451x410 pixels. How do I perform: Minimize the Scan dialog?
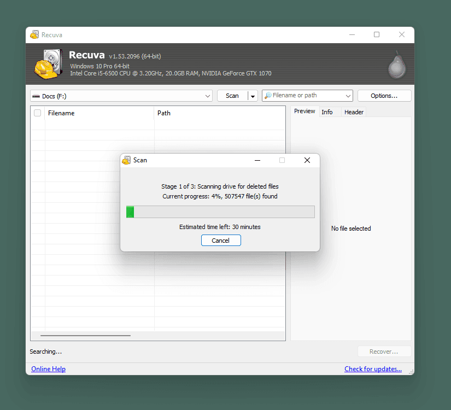(257, 160)
